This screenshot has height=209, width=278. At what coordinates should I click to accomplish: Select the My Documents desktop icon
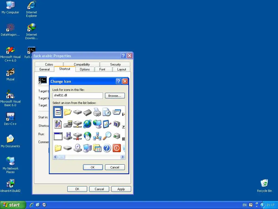10,141
